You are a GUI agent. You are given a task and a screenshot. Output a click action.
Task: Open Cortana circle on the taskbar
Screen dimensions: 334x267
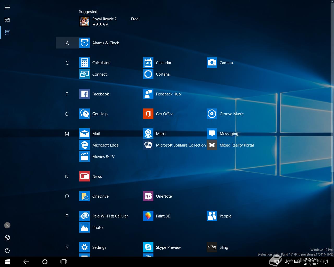[x=45, y=262]
